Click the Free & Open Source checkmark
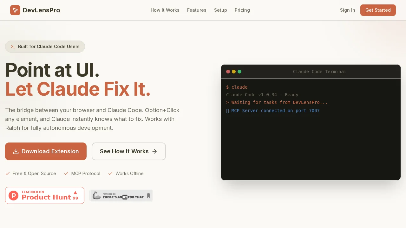Screen dimensions: 406x228 point(7,174)
